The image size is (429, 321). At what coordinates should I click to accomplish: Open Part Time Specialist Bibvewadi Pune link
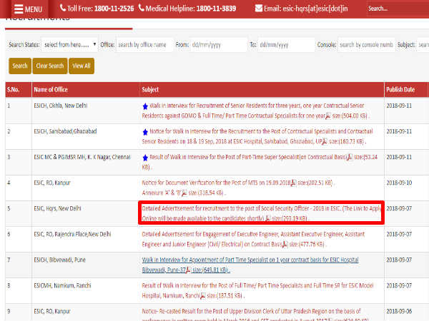coord(250,265)
